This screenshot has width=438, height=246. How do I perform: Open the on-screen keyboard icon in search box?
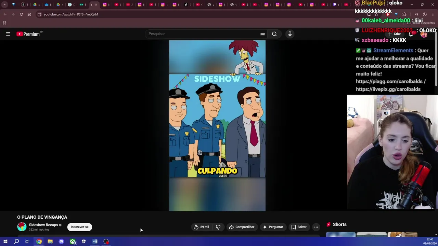[x=262, y=34]
